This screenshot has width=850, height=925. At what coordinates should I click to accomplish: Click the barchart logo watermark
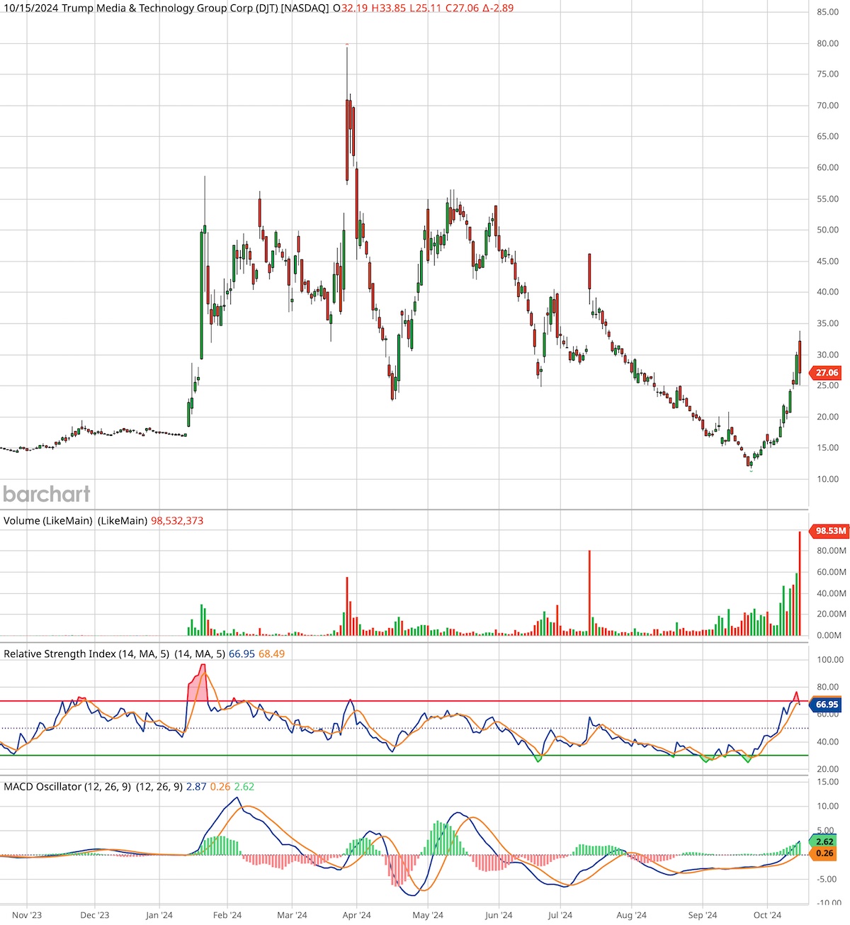tap(47, 494)
